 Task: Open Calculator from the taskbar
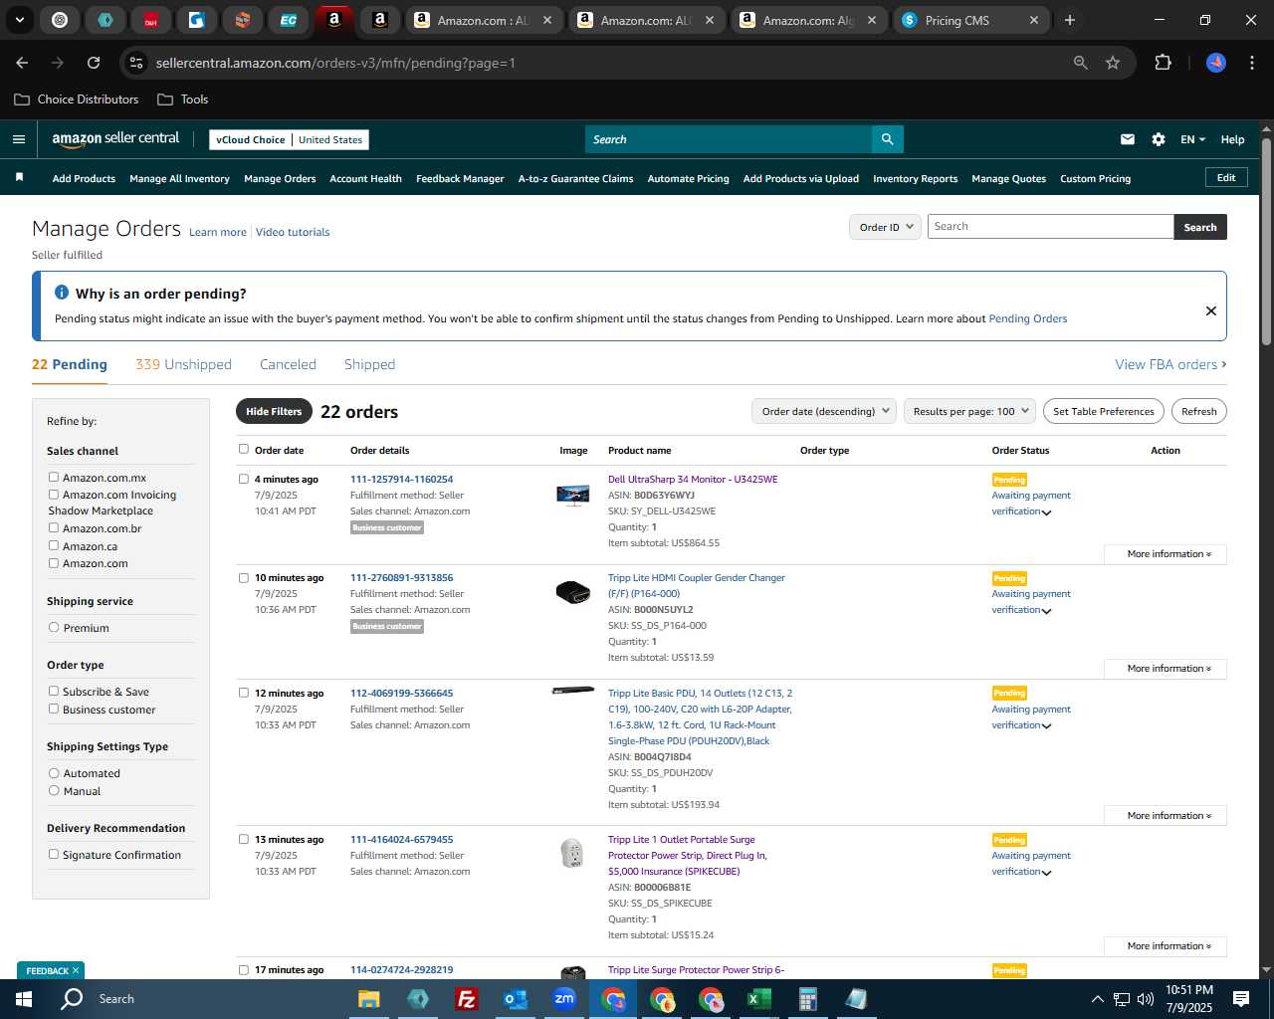pos(808,999)
